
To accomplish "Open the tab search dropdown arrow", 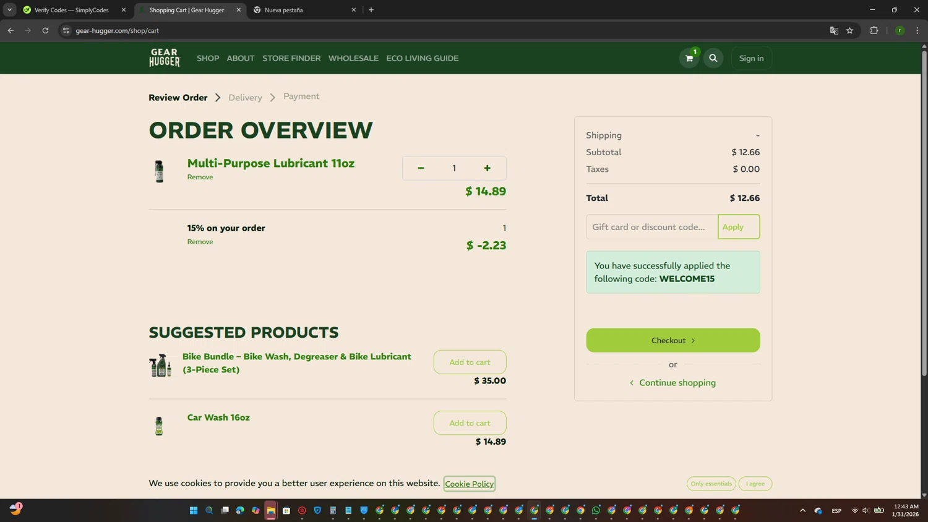I will (9, 10).
